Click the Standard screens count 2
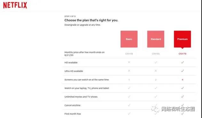The width and height of the screenshot is (202, 118). point(156,80)
